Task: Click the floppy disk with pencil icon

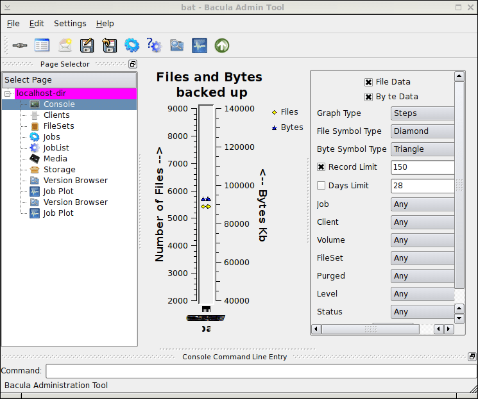Action: click(x=87, y=45)
